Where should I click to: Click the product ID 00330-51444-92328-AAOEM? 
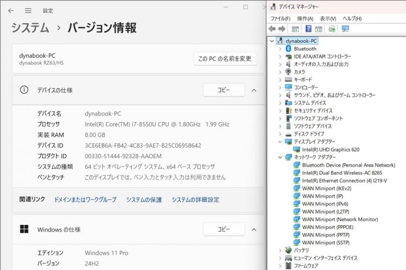[123, 156]
